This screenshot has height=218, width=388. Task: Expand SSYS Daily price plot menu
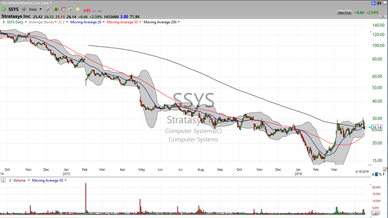click(26, 22)
